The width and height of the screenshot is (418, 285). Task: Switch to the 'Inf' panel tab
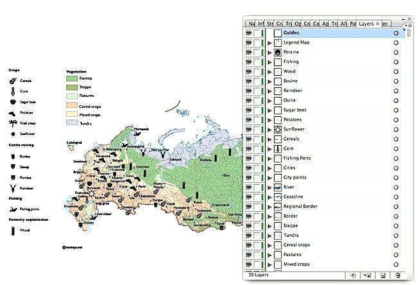tap(260, 24)
